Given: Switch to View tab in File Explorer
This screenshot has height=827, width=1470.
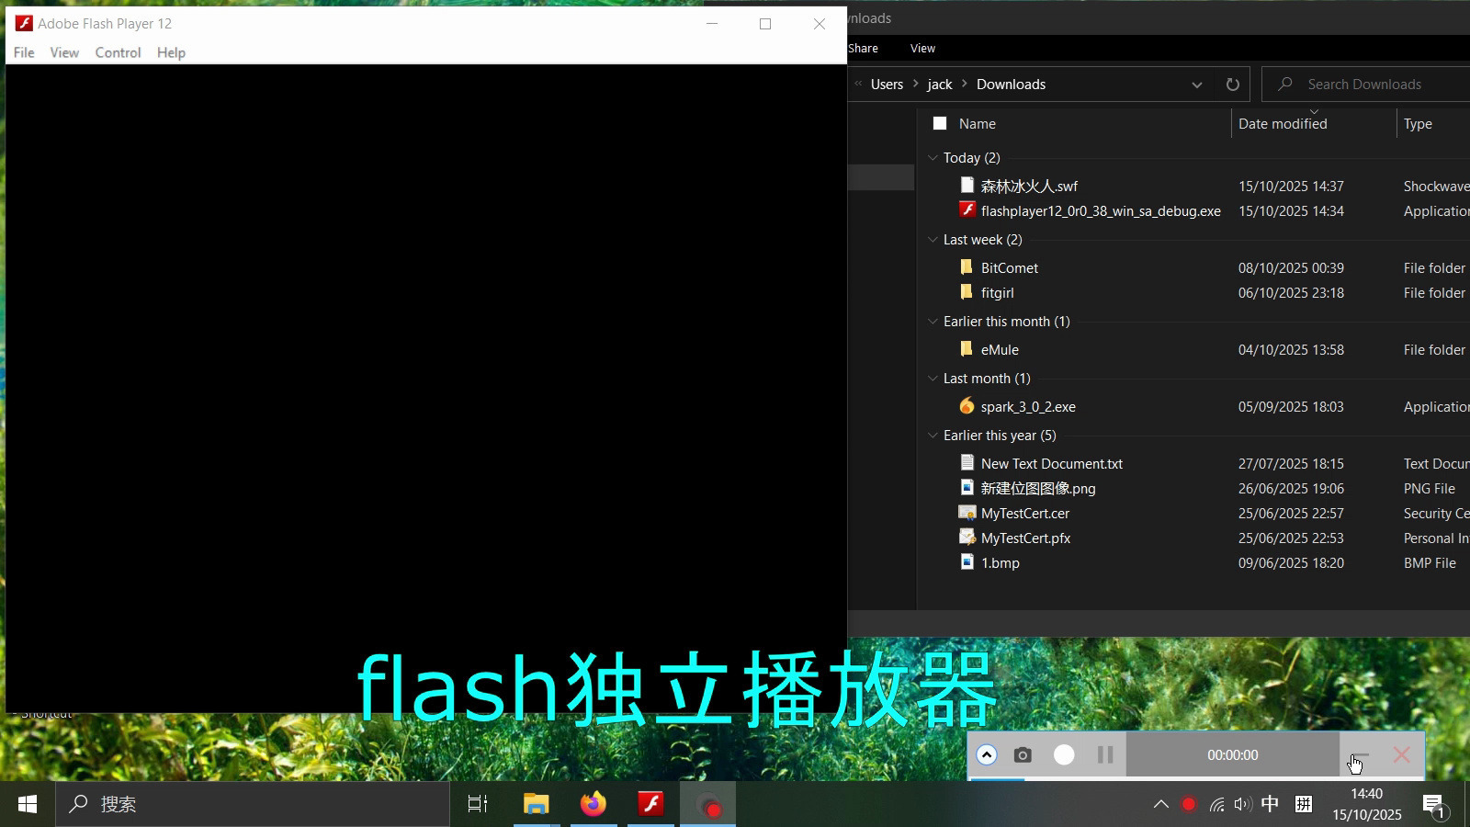Looking at the screenshot, I should pyautogui.click(x=922, y=48).
